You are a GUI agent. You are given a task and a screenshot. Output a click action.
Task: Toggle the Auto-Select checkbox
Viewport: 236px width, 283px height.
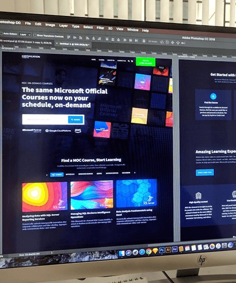[x=1, y=33]
